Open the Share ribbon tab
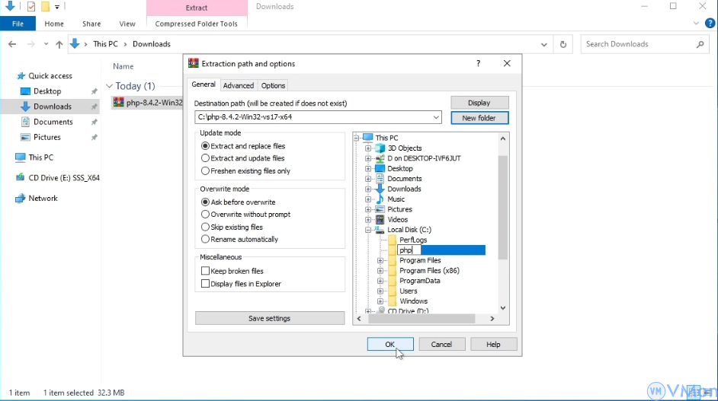The width and height of the screenshot is (718, 401). tap(91, 24)
